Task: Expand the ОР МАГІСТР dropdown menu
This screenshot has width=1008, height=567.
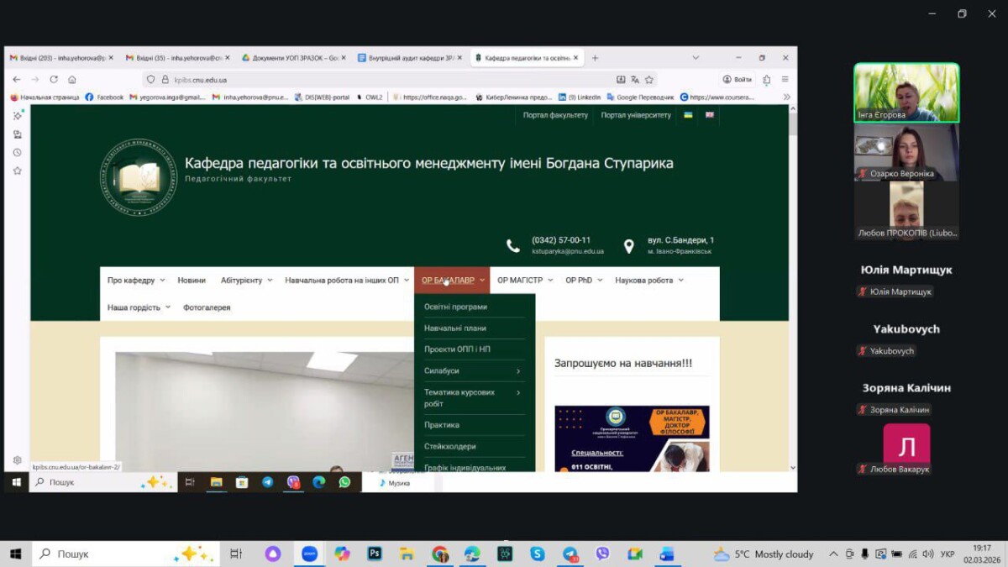Action: click(525, 281)
